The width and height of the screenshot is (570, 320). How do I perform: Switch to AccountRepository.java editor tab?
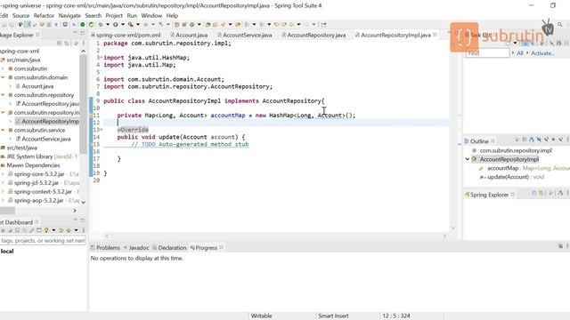[x=313, y=35]
